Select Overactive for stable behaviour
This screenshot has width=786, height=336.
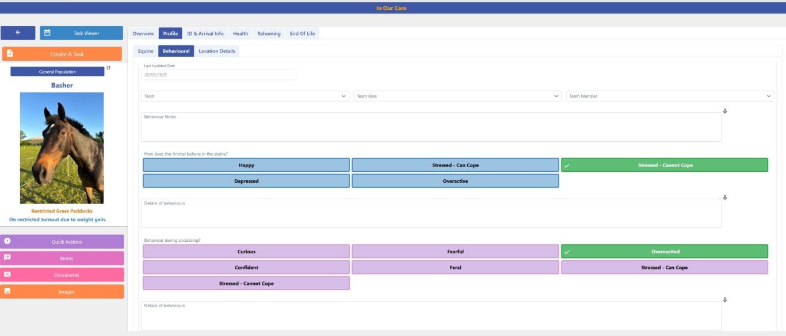click(x=455, y=181)
